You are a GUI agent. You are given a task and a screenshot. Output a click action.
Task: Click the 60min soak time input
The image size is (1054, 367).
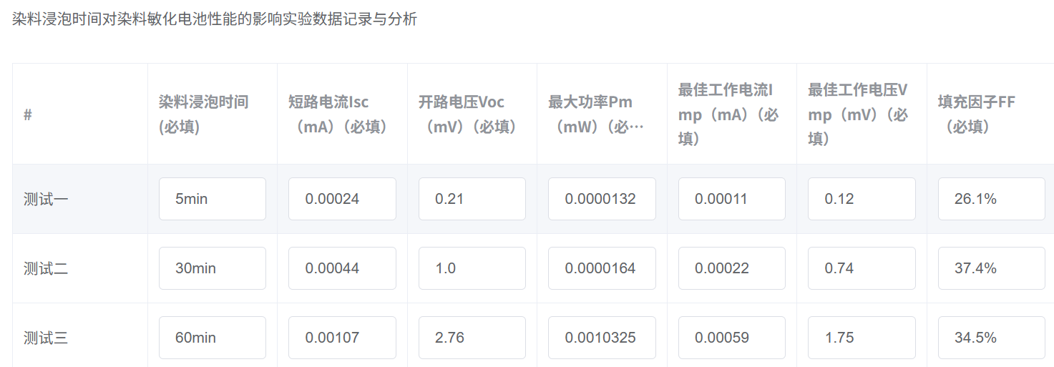coord(212,338)
